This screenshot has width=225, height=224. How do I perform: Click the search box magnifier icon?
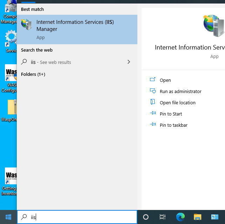[x=24, y=217]
